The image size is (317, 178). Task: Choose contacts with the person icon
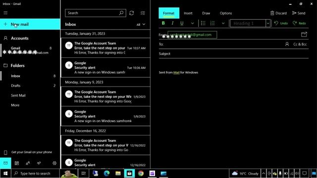pos(287,44)
